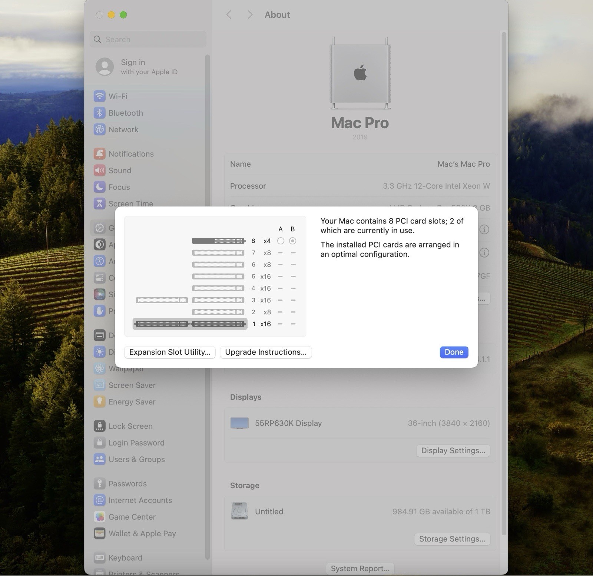This screenshot has height=576, width=593.
Task: Click the green zoom window button
Action: coord(123,15)
